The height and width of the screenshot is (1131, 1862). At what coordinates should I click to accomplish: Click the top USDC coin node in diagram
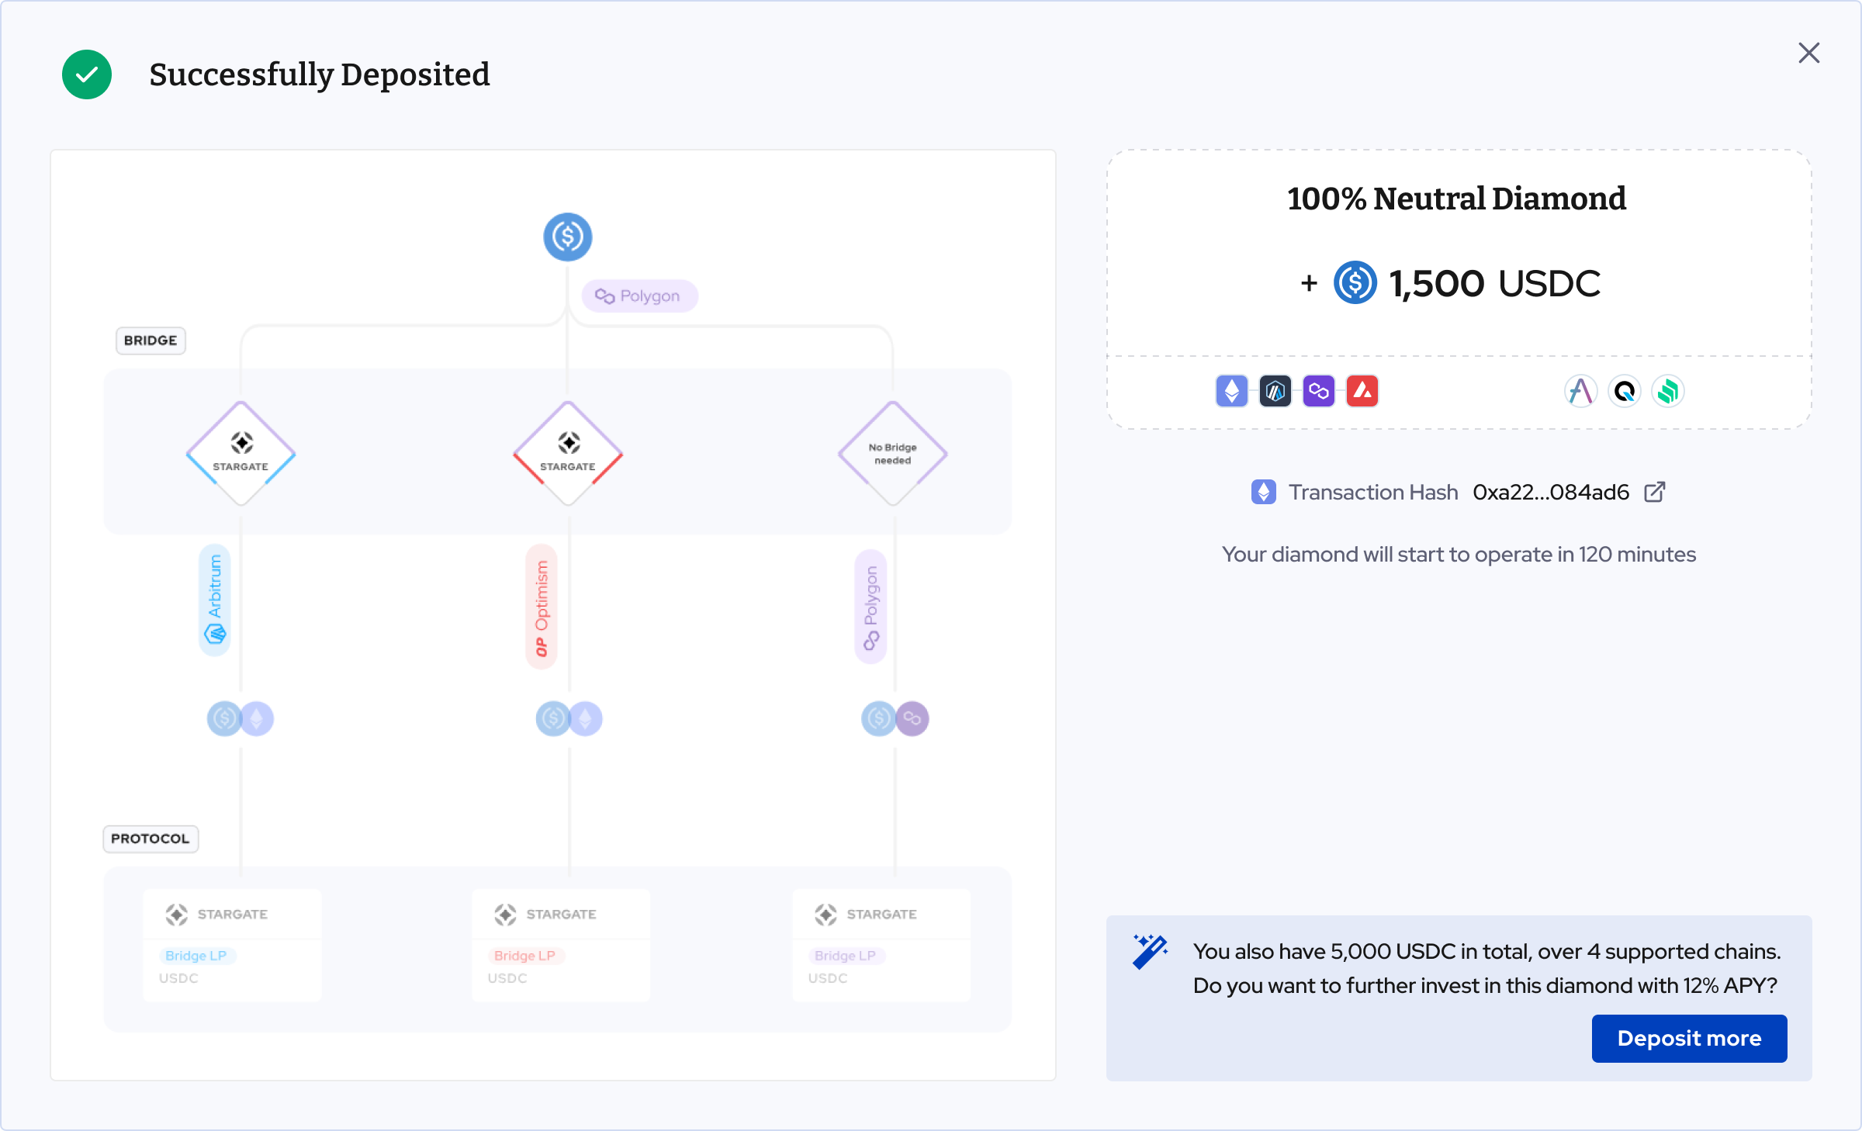(567, 237)
